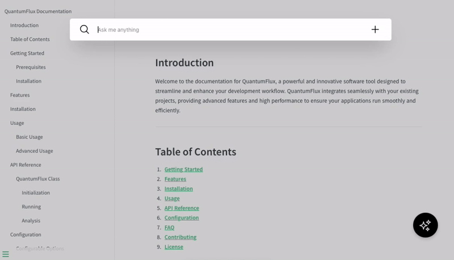Click the API Reference contents link

tap(182, 208)
